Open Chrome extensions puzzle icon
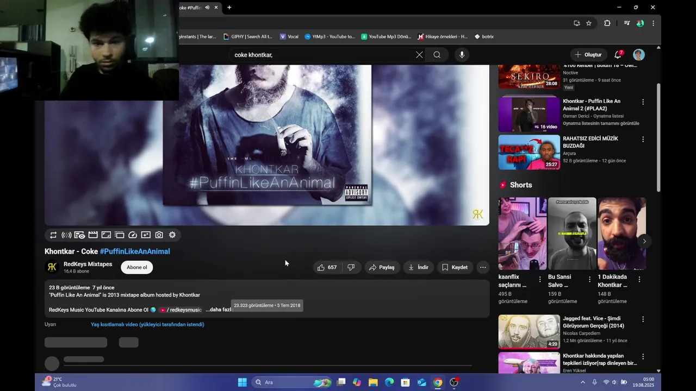This screenshot has height=391, width=696. click(x=607, y=23)
